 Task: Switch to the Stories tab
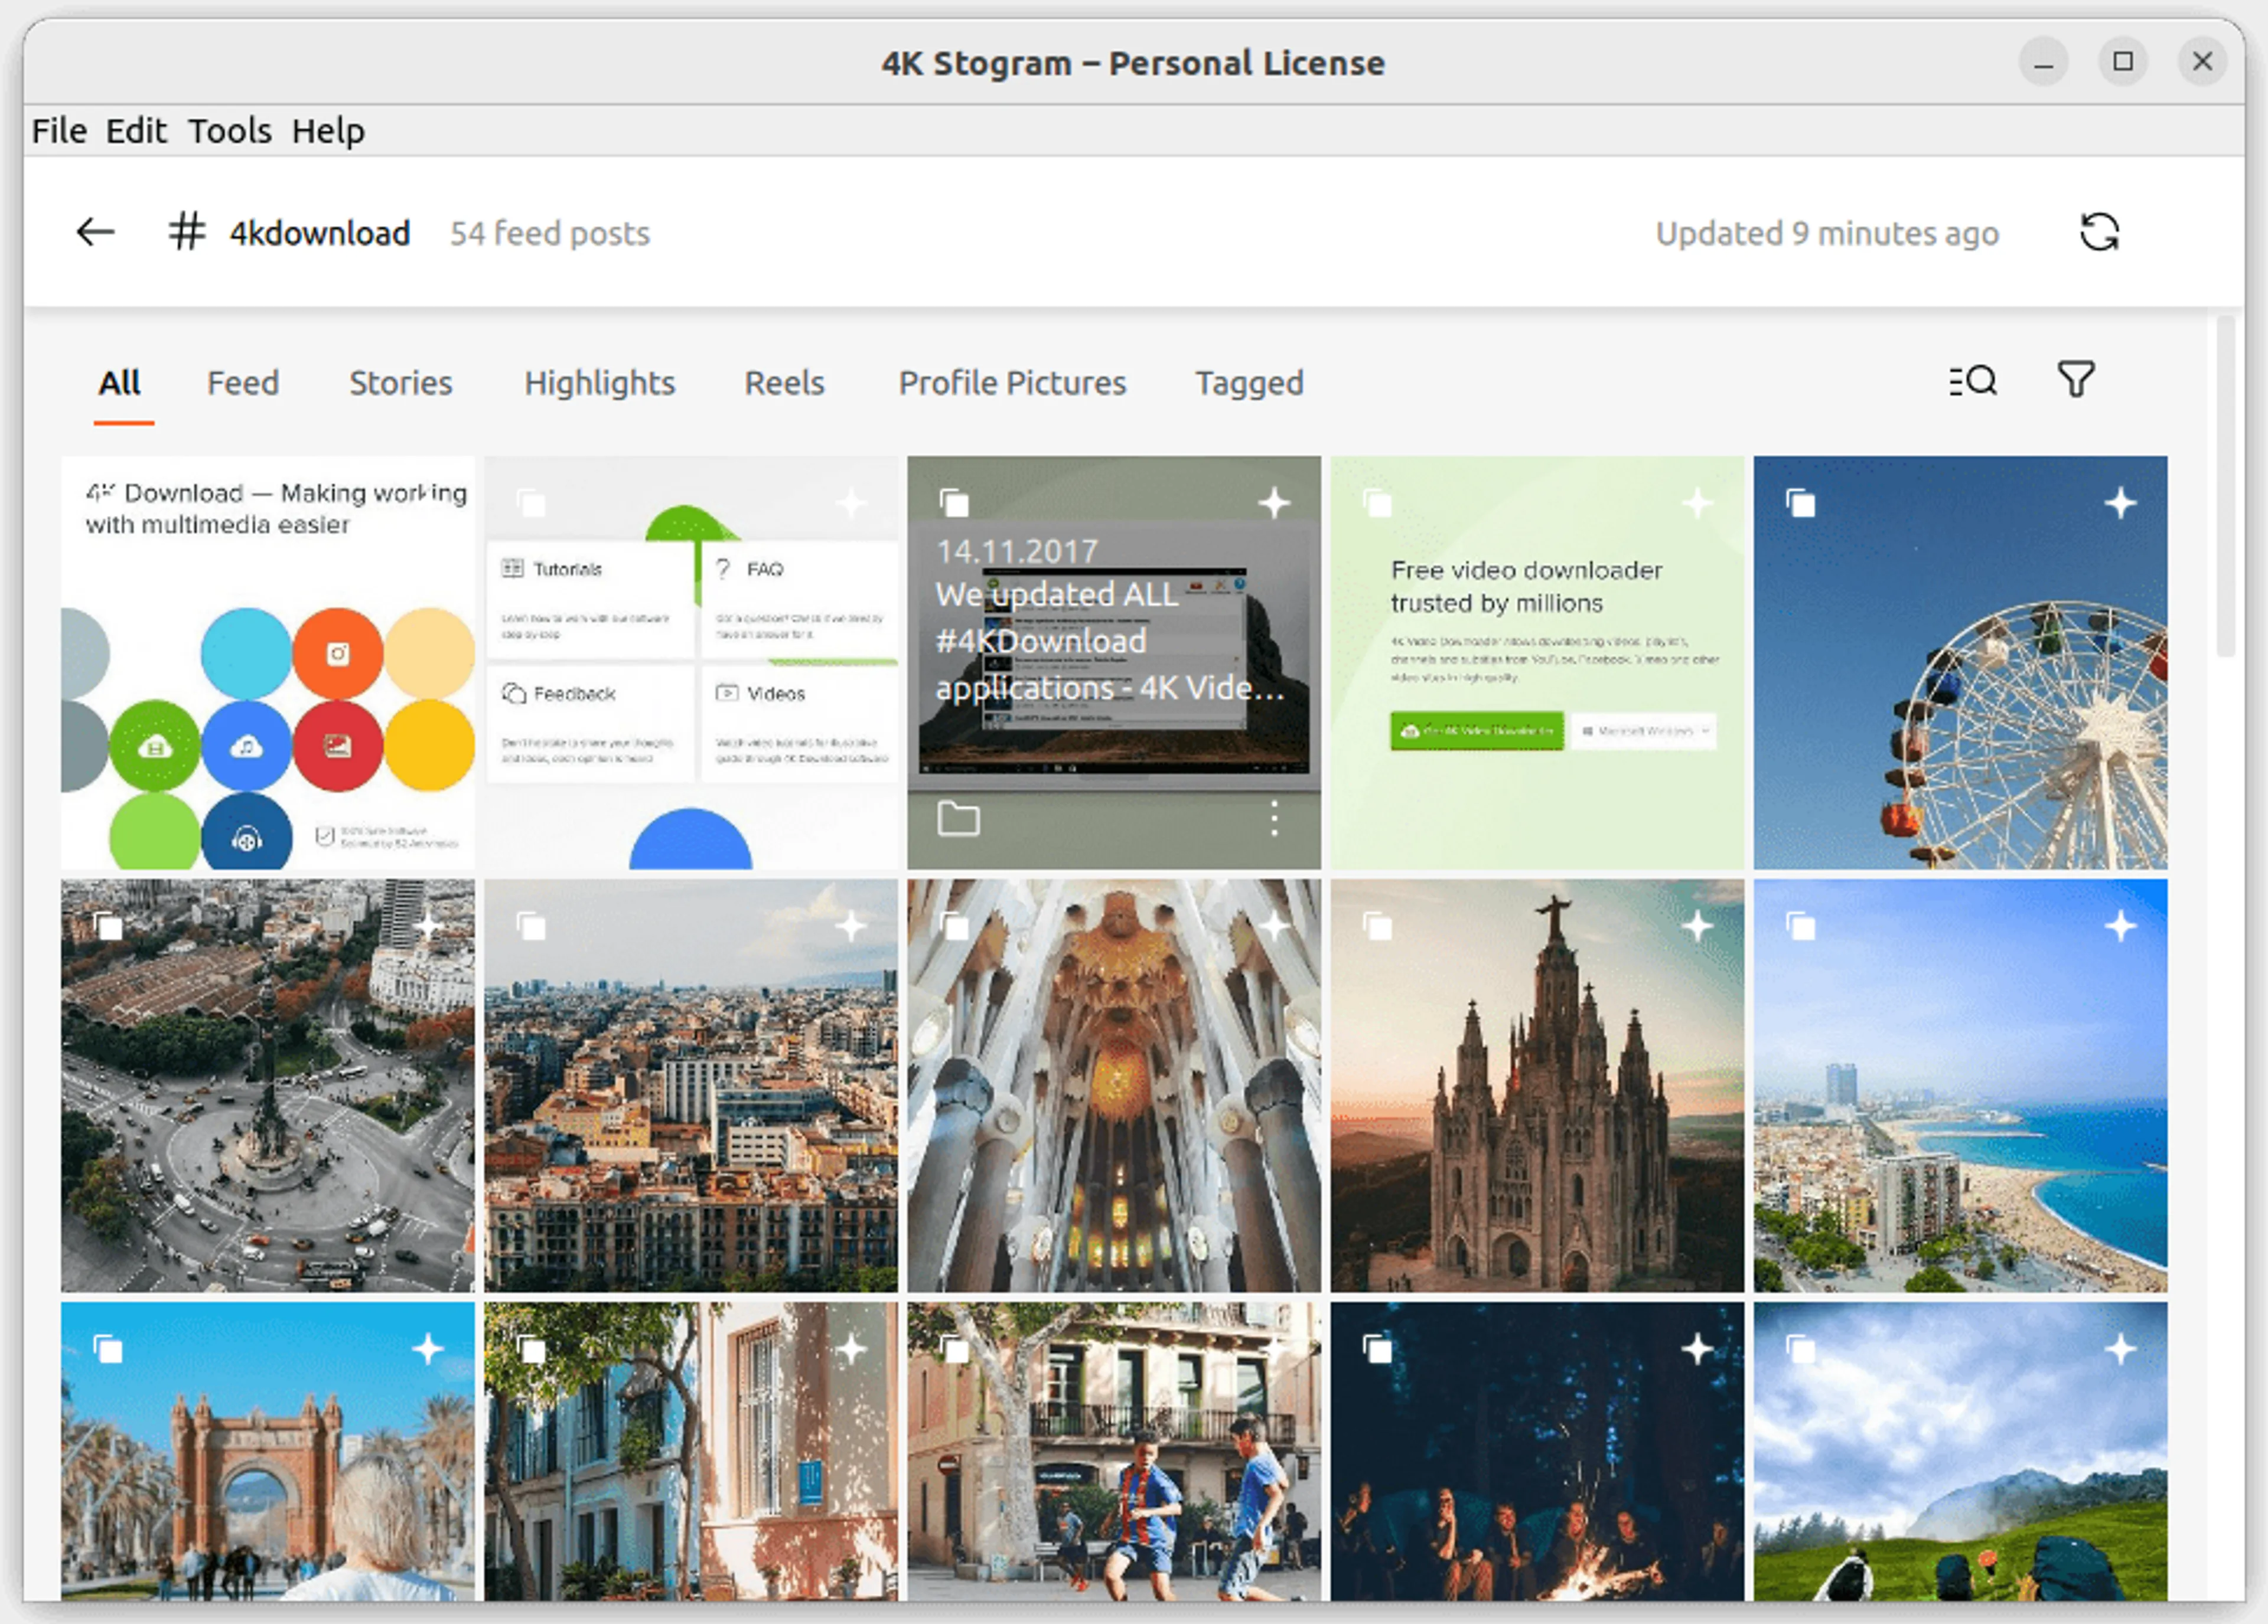pos(400,383)
